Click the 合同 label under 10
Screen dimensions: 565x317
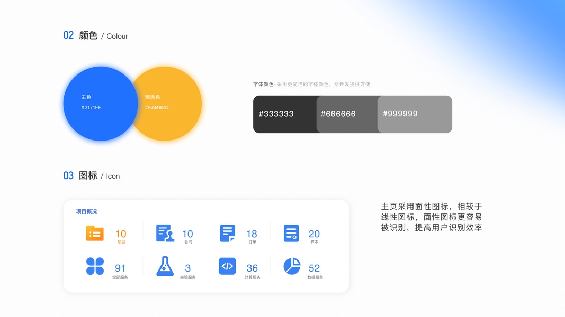point(188,242)
